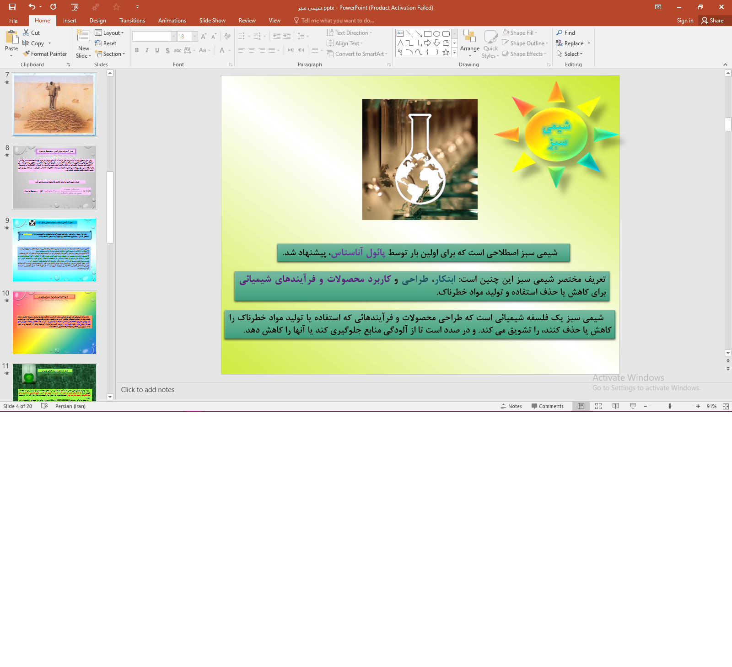Fit slide to current window icon
732x667 pixels.
pos(726,406)
